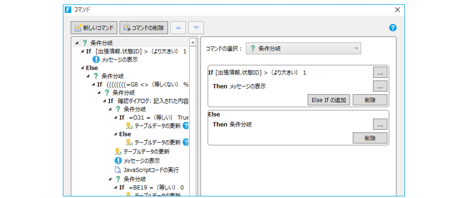Click the コマンドの選択： label
The image size is (459, 198).
[224, 48]
